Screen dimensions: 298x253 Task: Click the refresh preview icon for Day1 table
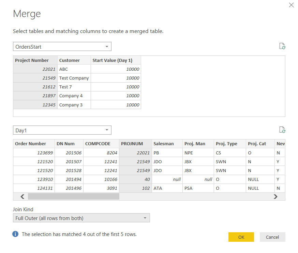click(x=282, y=130)
